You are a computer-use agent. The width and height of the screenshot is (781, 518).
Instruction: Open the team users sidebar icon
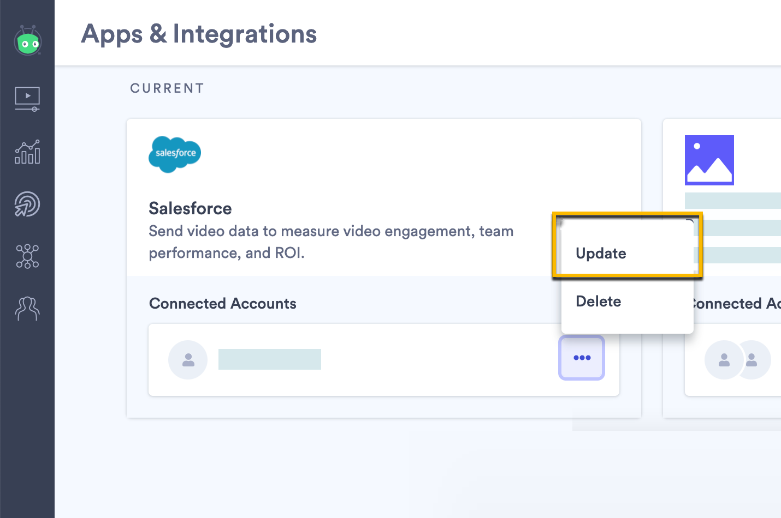(27, 309)
